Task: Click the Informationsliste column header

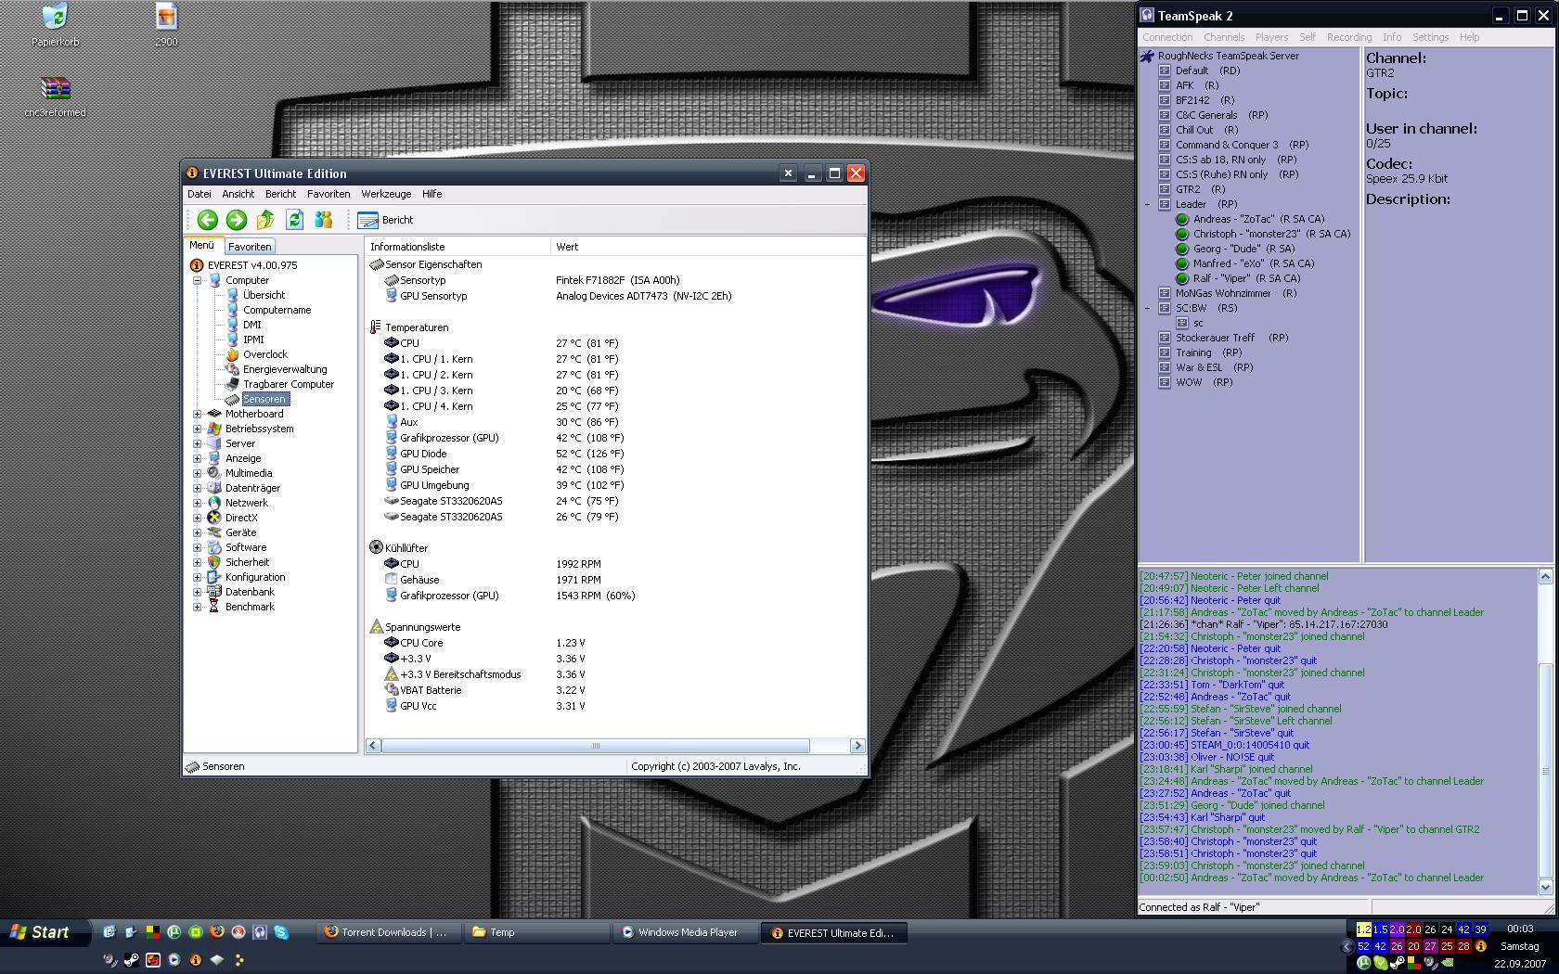Action: [x=457, y=247]
